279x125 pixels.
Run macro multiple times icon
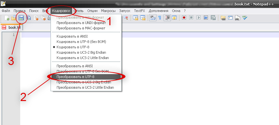click(x=206, y=18)
